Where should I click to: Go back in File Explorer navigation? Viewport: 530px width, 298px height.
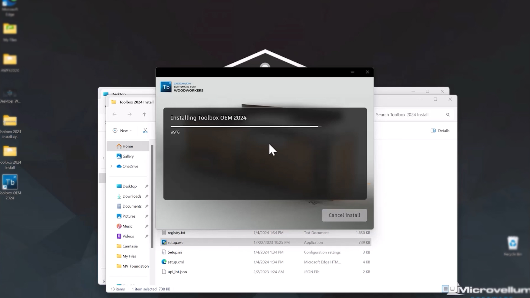[115, 115]
